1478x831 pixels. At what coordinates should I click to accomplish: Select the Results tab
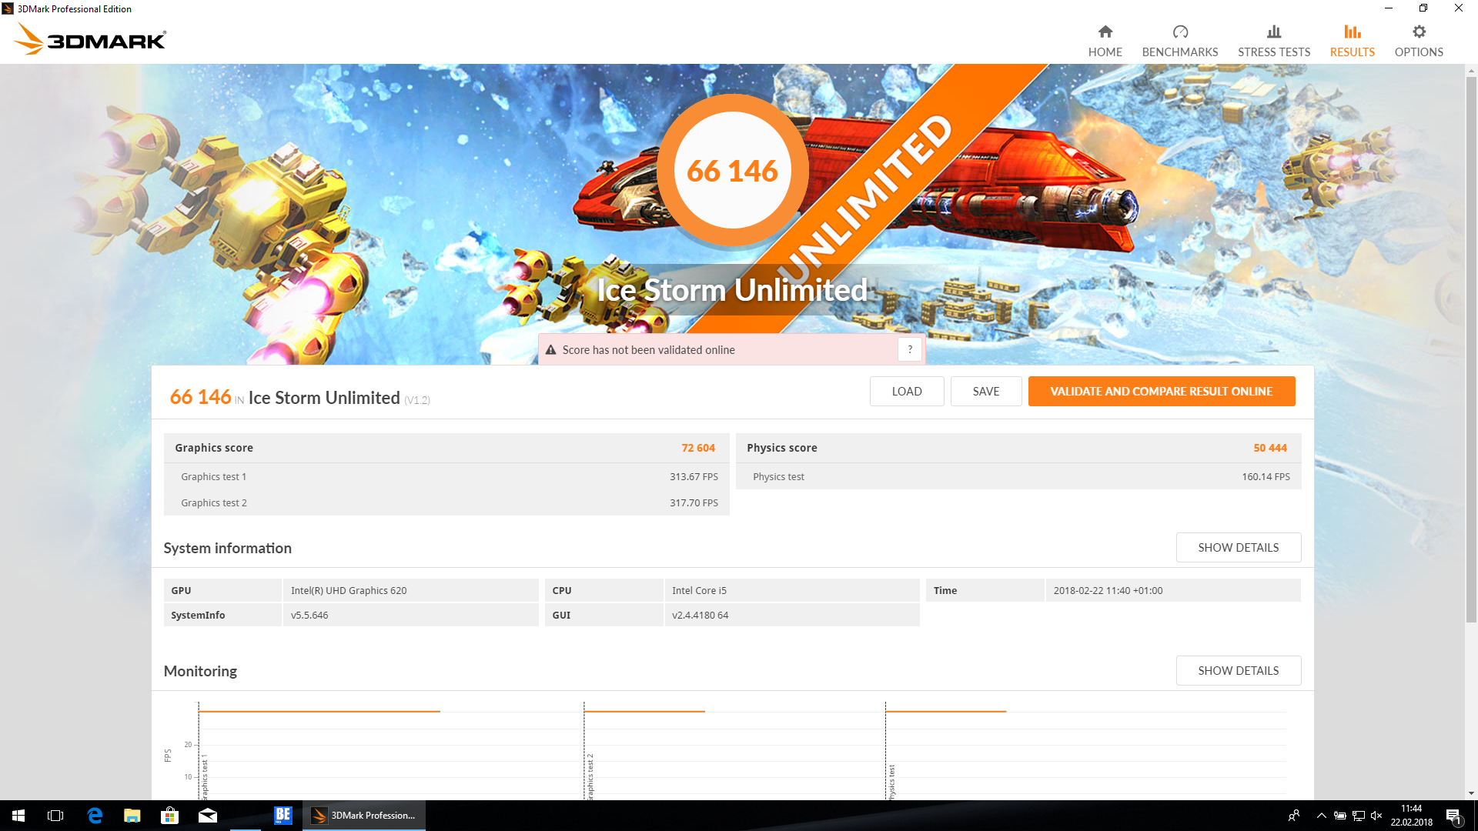(1352, 40)
